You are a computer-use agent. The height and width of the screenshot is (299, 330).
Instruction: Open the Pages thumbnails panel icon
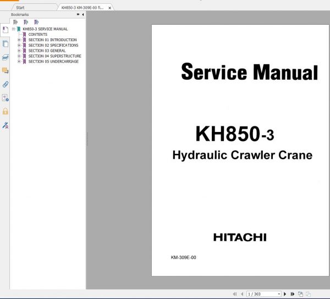pyautogui.click(x=5, y=44)
